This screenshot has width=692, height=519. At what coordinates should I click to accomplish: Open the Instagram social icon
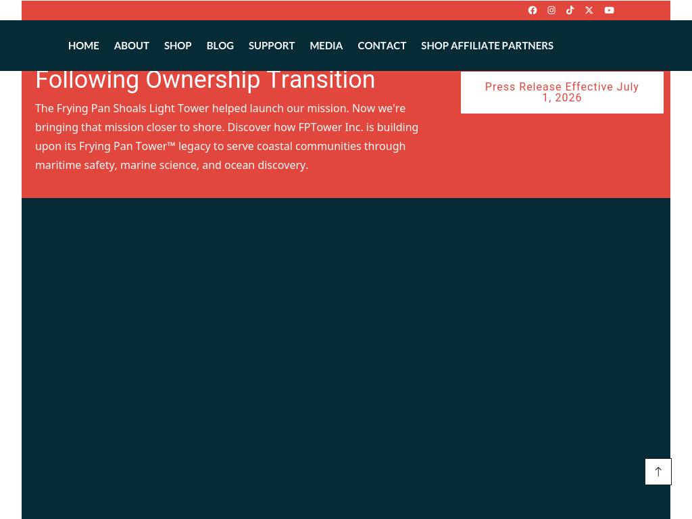click(551, 10)
